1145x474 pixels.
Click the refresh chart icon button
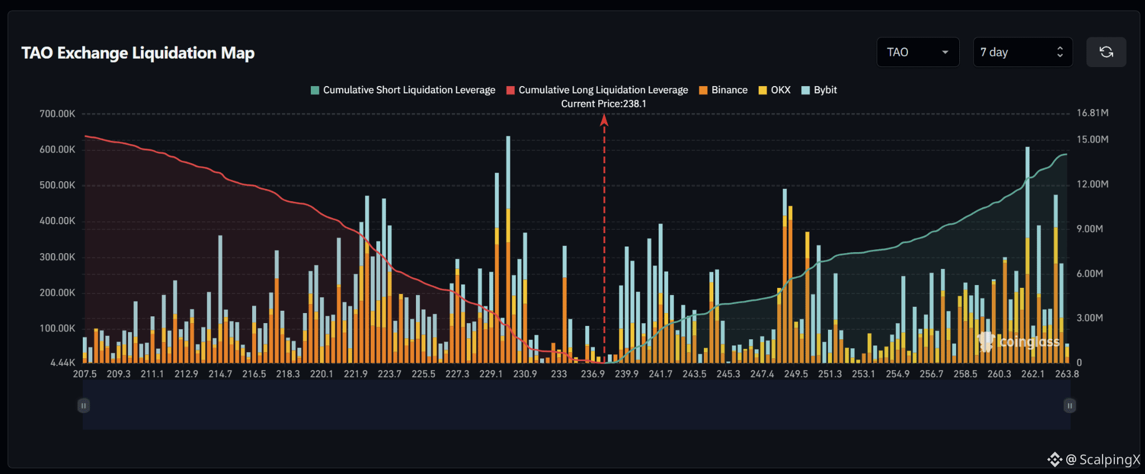point(1106,52)
